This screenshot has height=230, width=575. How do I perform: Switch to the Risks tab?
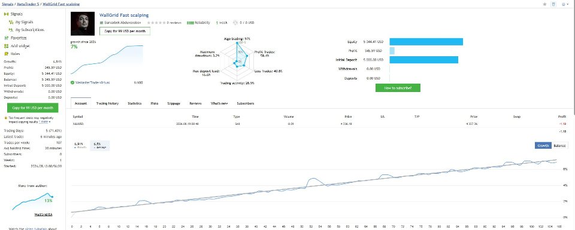(x=155, y=103)
